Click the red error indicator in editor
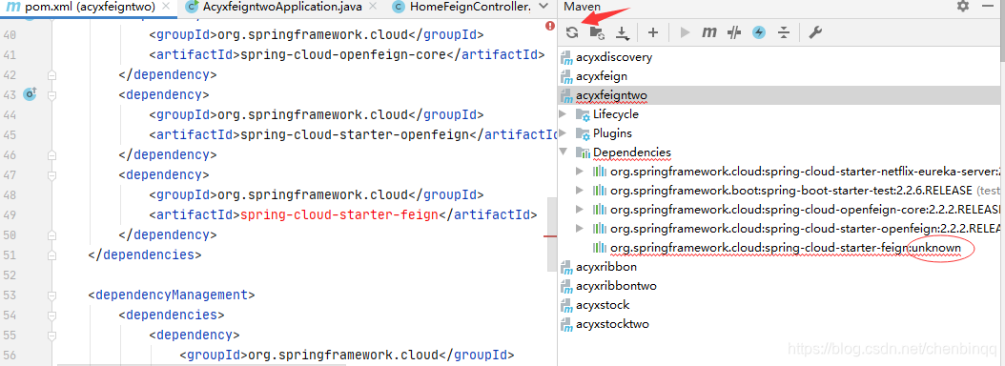1005x366 pixels. [550, 27]
